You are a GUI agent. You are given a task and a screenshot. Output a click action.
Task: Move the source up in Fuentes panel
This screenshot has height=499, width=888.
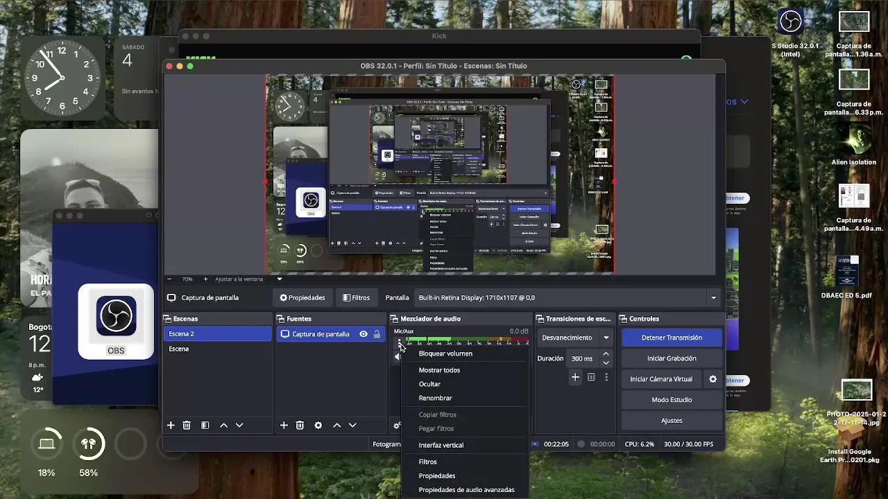click(x=336, y=425)
